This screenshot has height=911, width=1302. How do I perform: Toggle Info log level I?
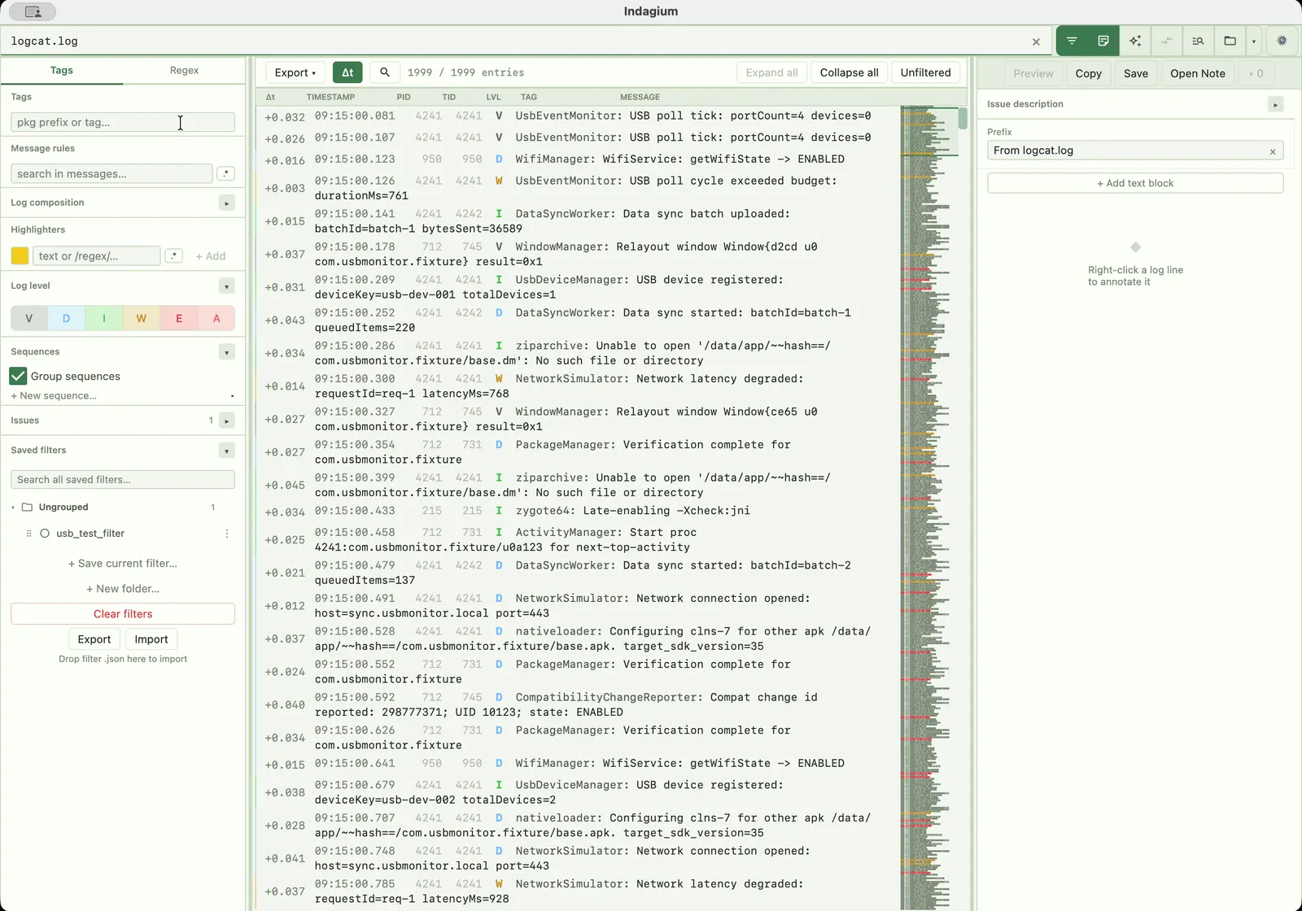point(104,318)
